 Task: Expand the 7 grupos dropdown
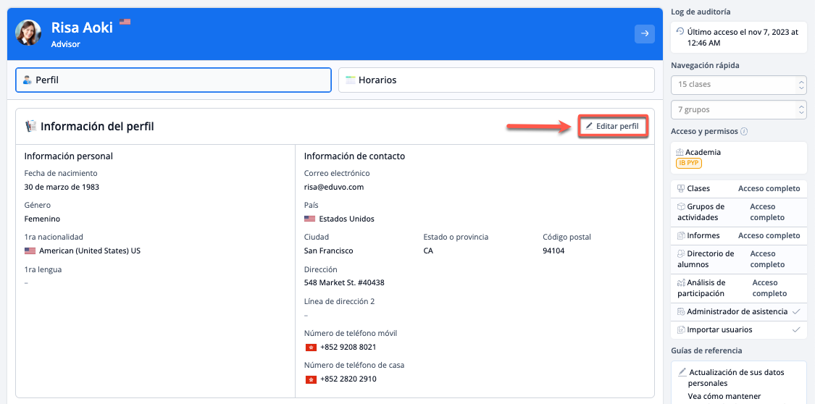pyautogui.click(x=738, y=110)
